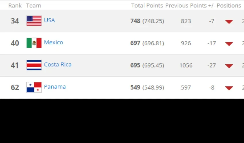Click the red down arrow in USA row

pos(229,22)
